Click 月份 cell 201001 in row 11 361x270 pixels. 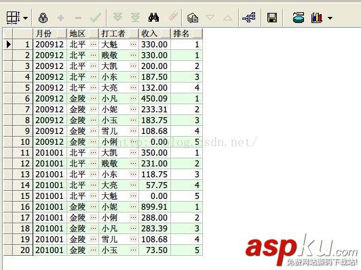pyautogui.click(x=50, y=153)
